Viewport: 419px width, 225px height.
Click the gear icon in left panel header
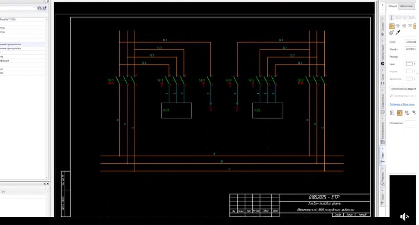point(40,8)
